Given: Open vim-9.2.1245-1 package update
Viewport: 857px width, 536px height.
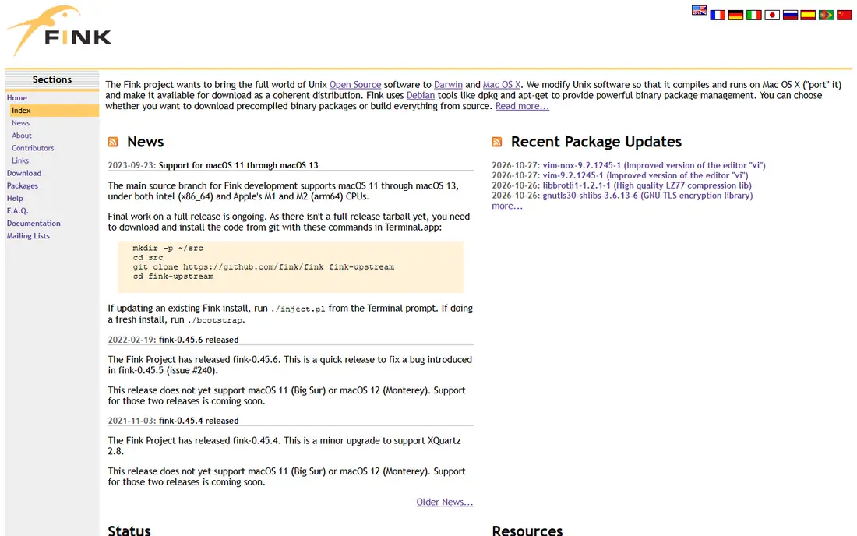Looking at the screenshot, I should click(646, 175).
